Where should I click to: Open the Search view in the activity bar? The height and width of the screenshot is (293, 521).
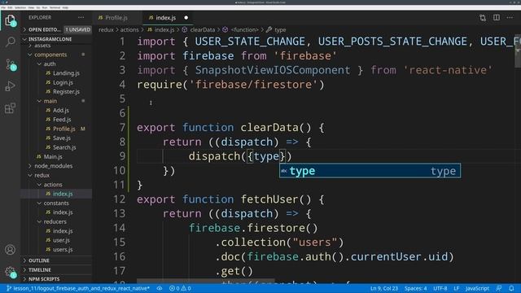11,42
